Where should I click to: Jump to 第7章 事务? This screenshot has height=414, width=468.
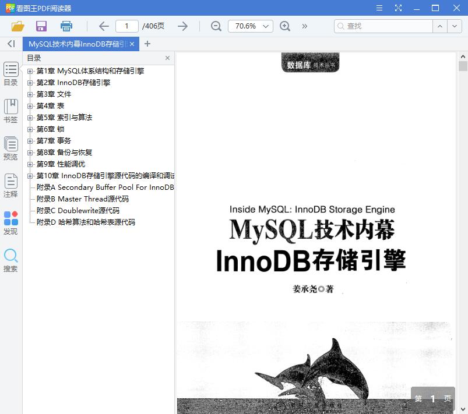(54, 141)
